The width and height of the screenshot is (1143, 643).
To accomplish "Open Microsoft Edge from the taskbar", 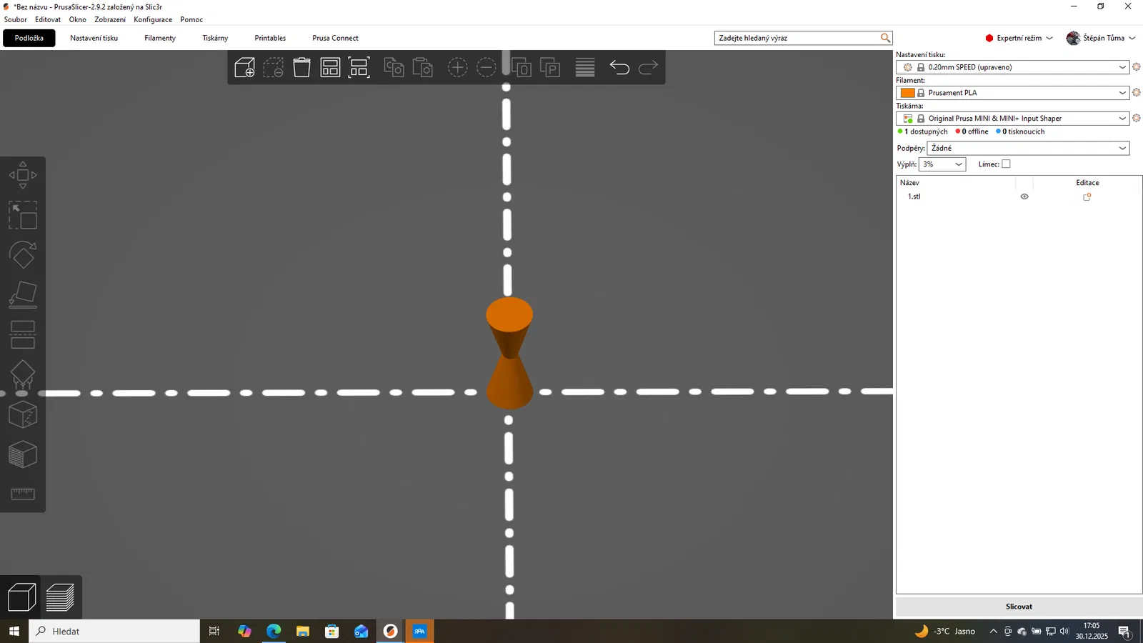I will tap(274, 632).
